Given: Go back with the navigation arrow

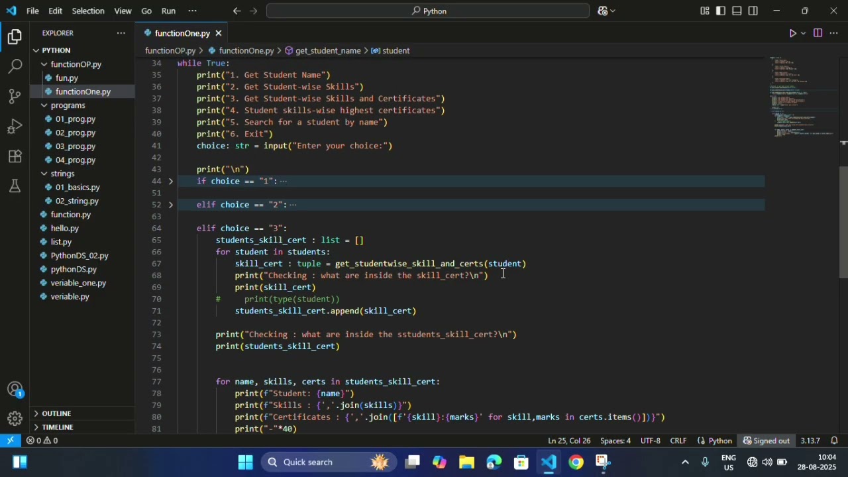Looking at the screenshot, I should pos(237,11).
